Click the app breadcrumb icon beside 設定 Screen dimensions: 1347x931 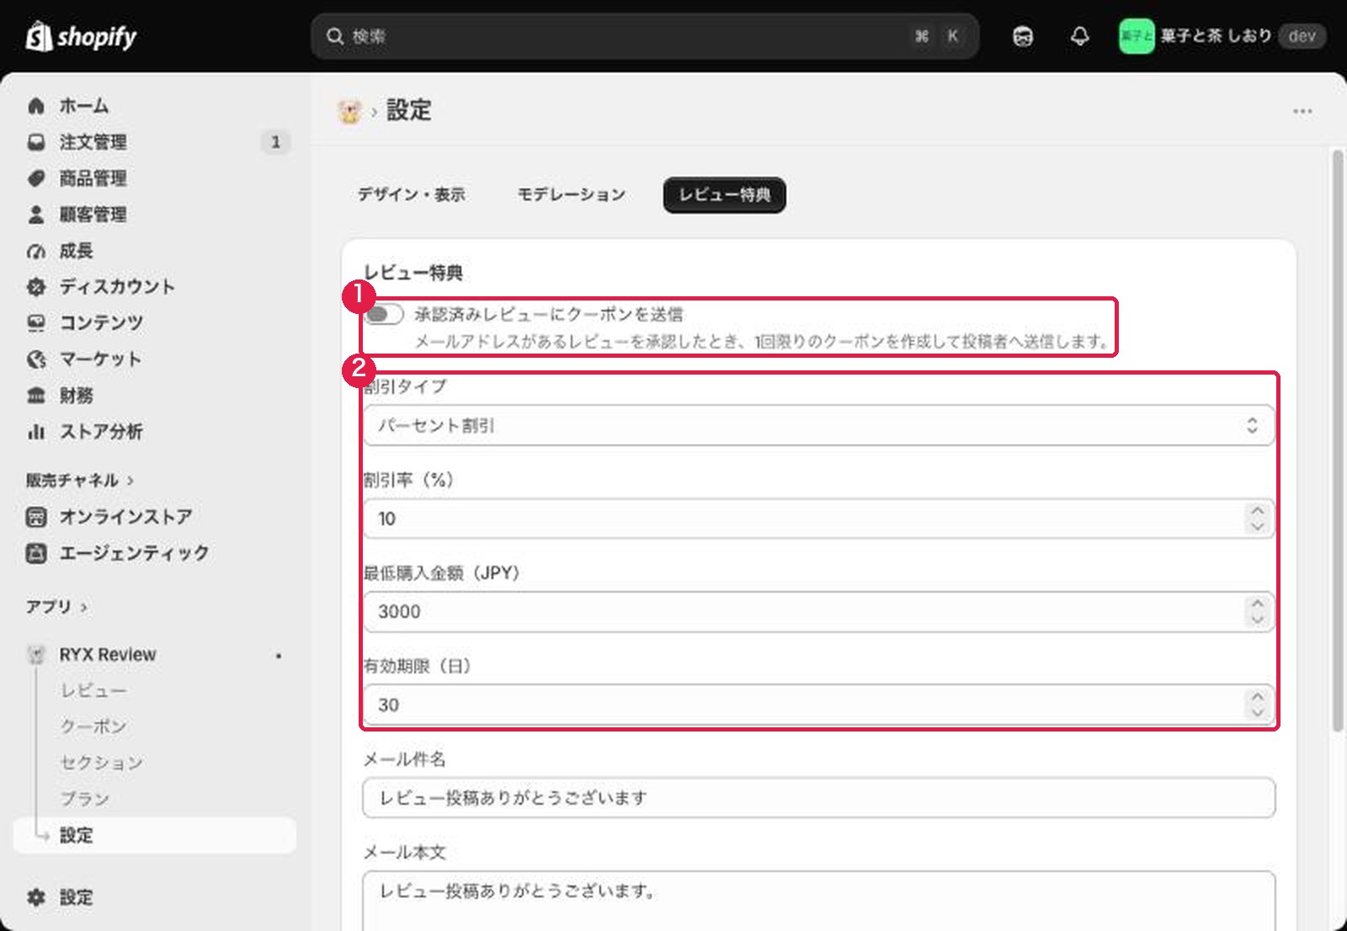[x=349, y=111]
